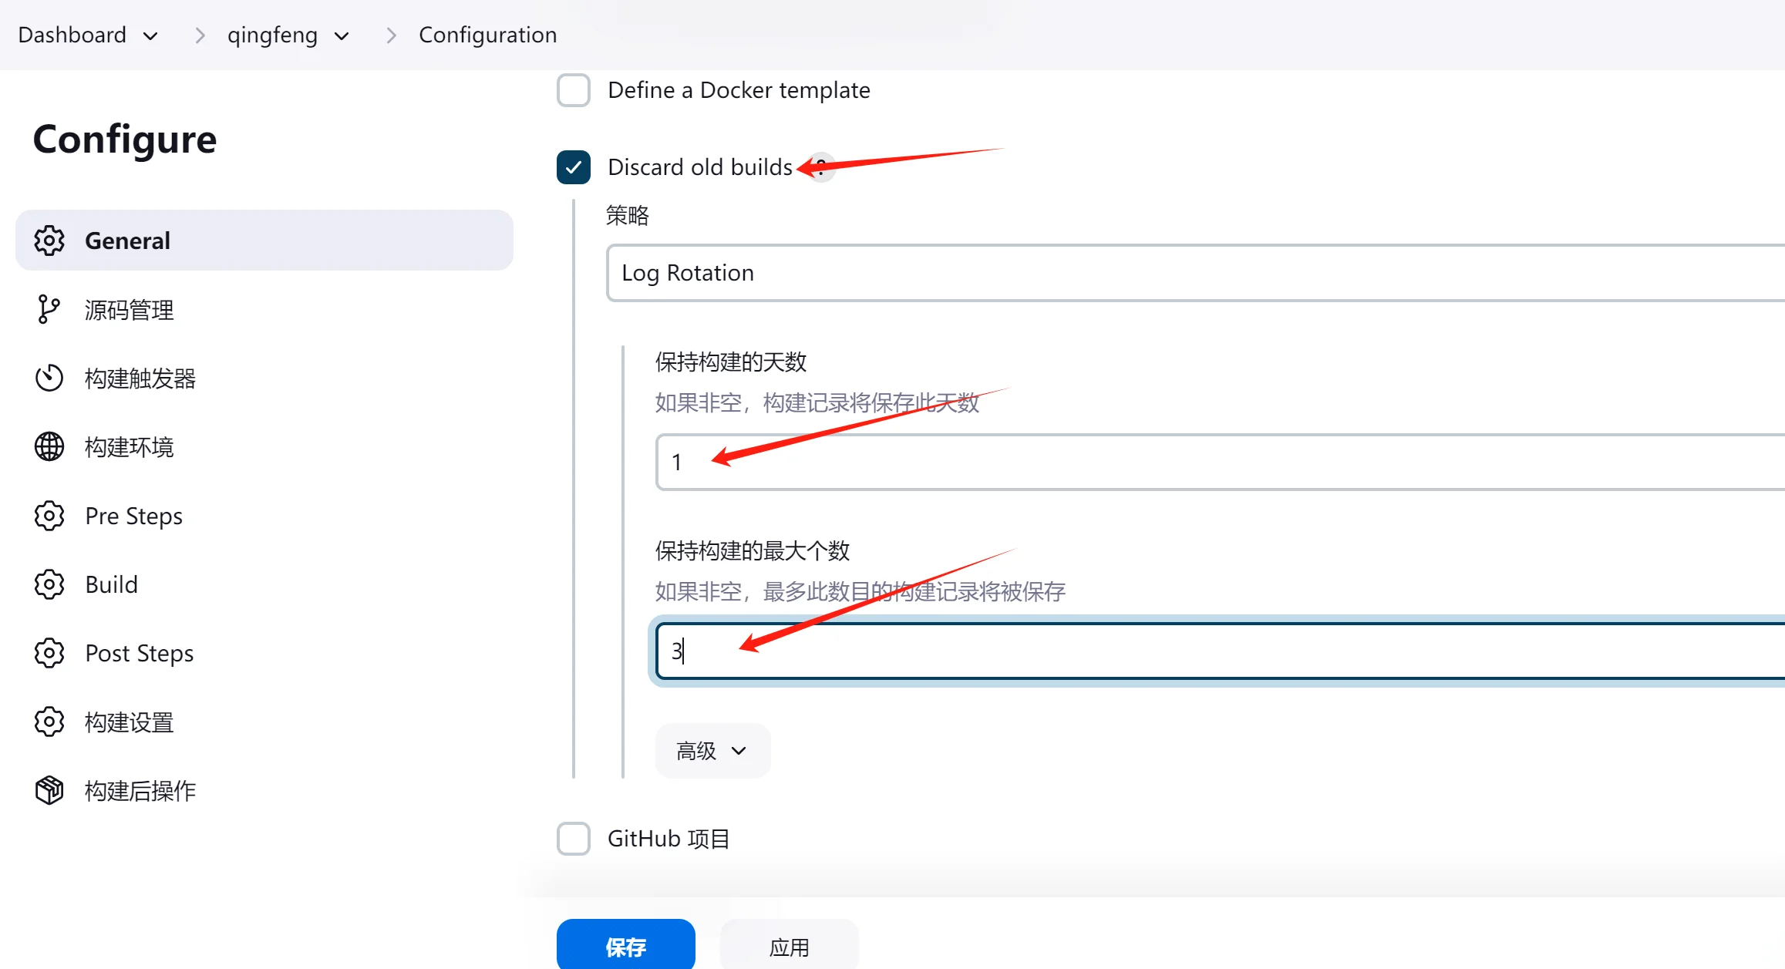The height and width of the screenshot is (969, 1785).
Task: Follow the qingfeng breadcrumb link
Action: click(272, 35)
